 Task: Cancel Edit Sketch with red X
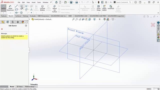[2, 29]
